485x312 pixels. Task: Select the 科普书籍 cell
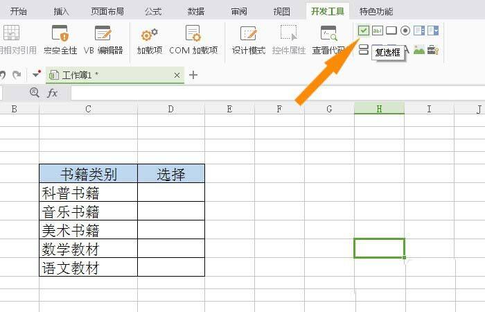(89, 192)
